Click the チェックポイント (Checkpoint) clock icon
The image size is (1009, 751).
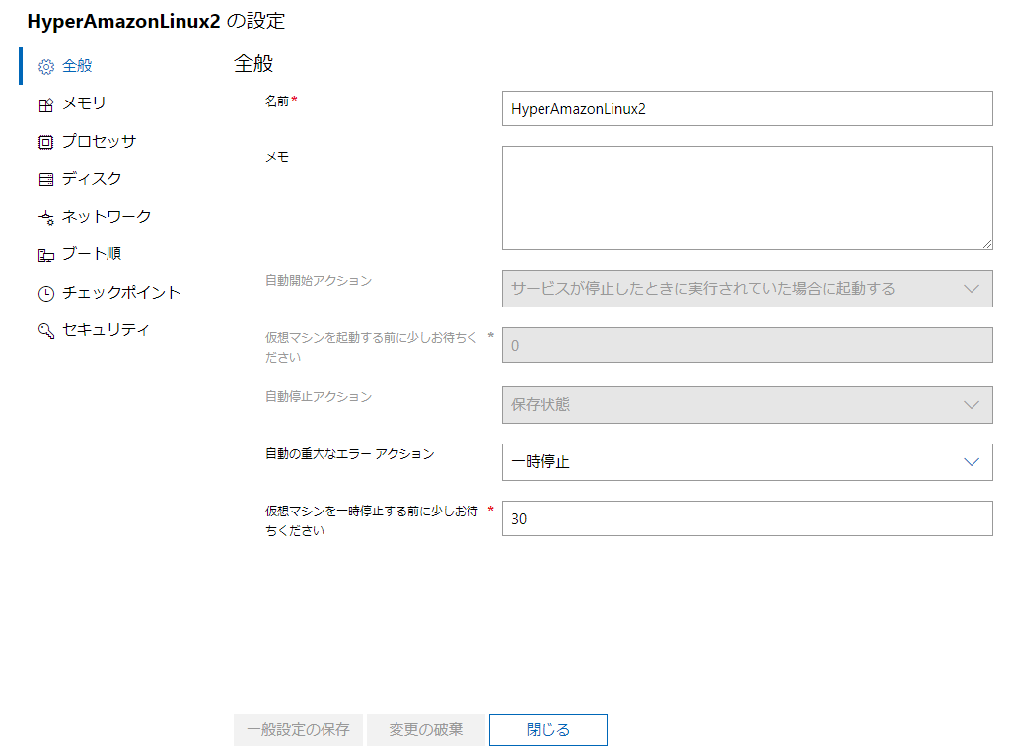point(46,292)
